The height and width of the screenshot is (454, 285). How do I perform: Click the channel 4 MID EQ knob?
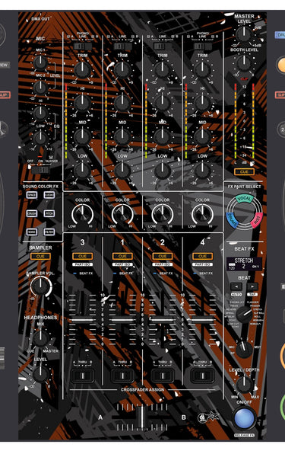202,136
